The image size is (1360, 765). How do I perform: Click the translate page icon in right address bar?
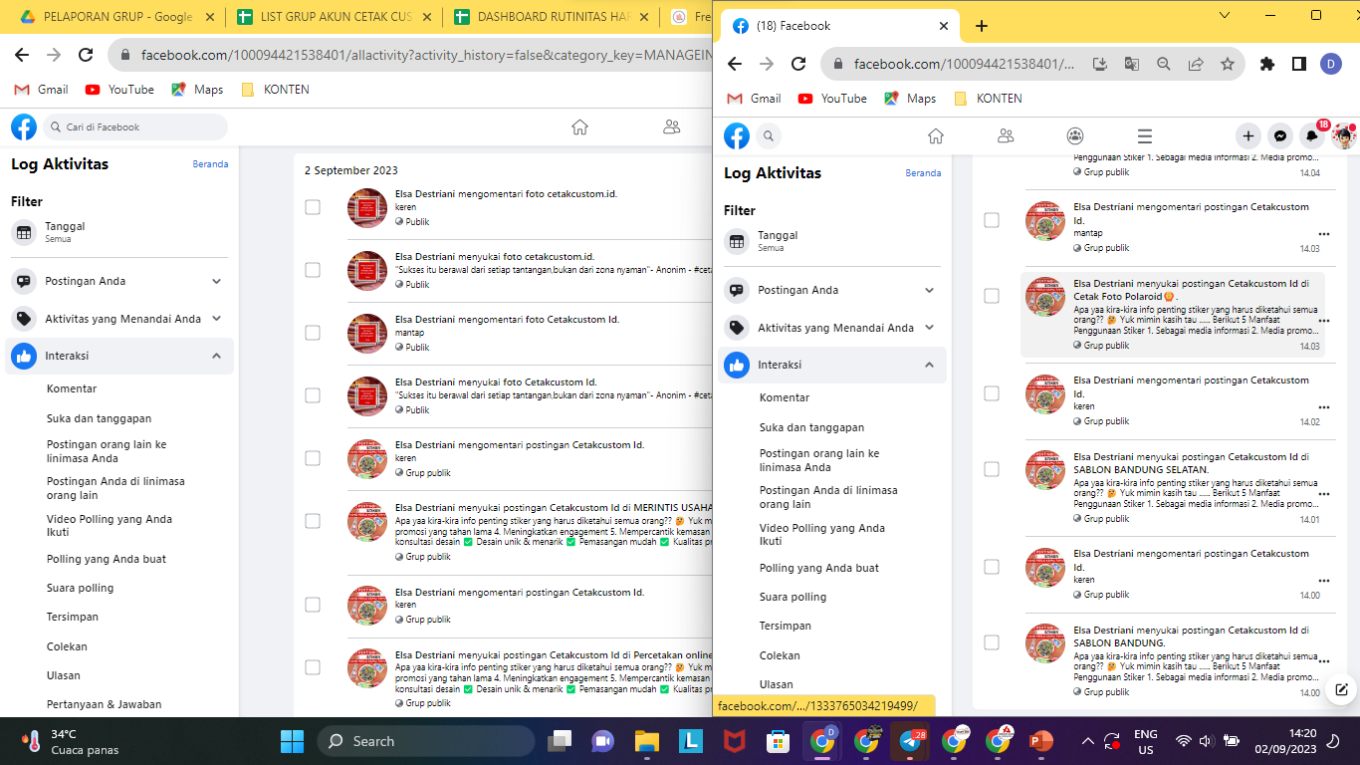click(x=1132, y=64)
